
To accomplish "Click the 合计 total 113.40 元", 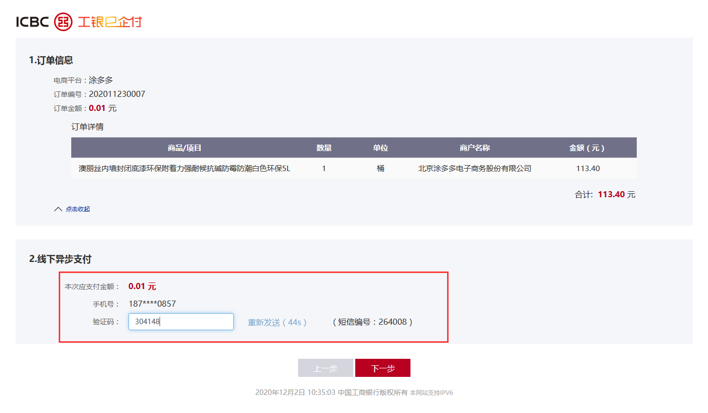I will tap(605, 195).
